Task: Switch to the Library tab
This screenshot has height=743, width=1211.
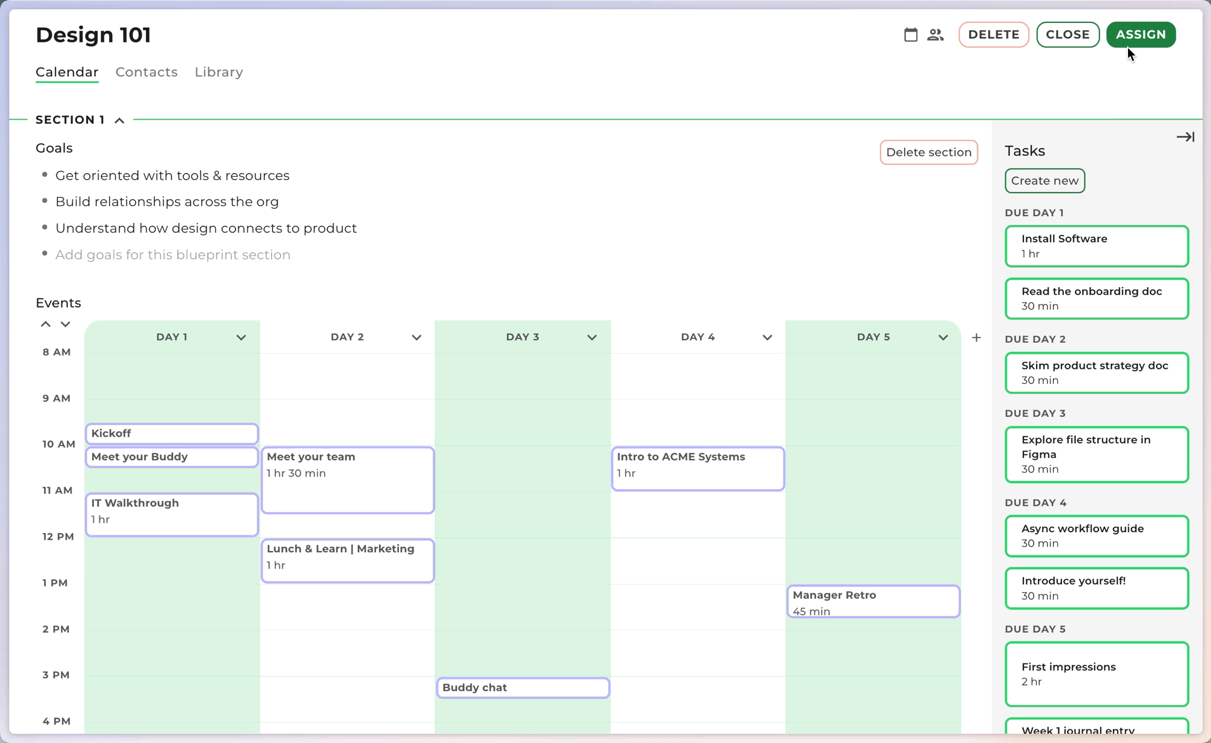Action: coord(219,72)
